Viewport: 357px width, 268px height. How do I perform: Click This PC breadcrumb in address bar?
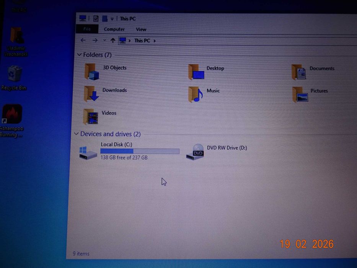tap(142, 41)
